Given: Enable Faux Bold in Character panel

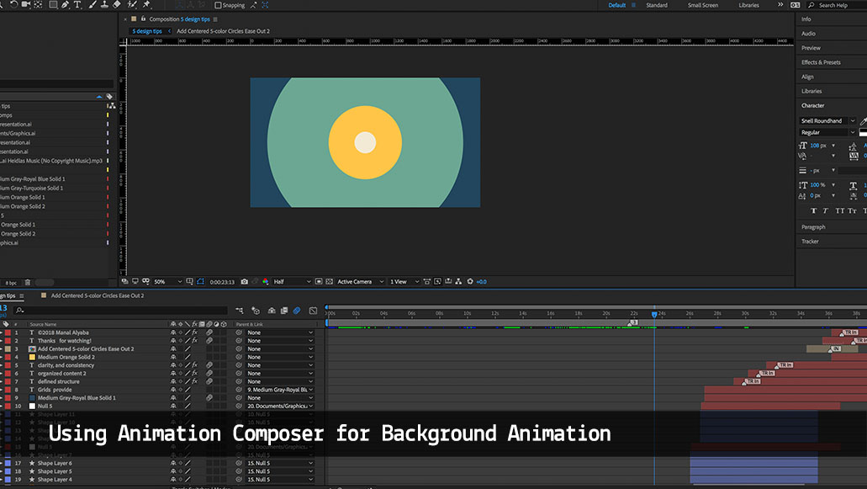Looking at the screenshot, I should coord(814,210).
